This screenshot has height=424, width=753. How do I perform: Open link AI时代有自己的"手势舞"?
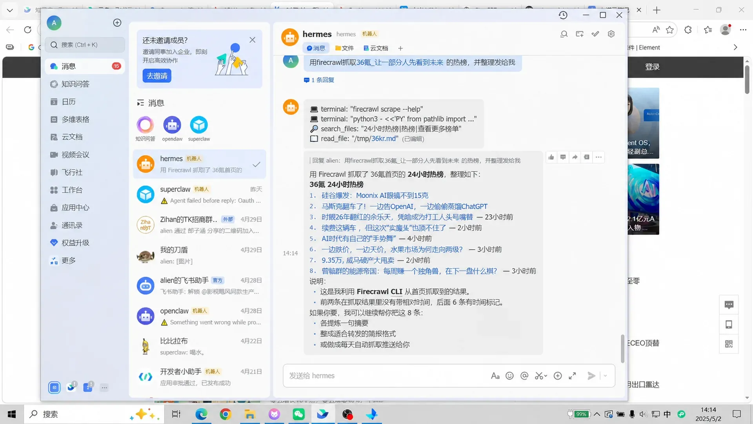click(x=358, y=239)
